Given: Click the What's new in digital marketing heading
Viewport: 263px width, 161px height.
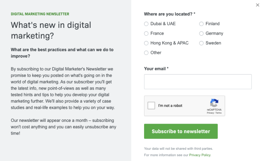Looking at the screenshot, I should click(51, 30).
